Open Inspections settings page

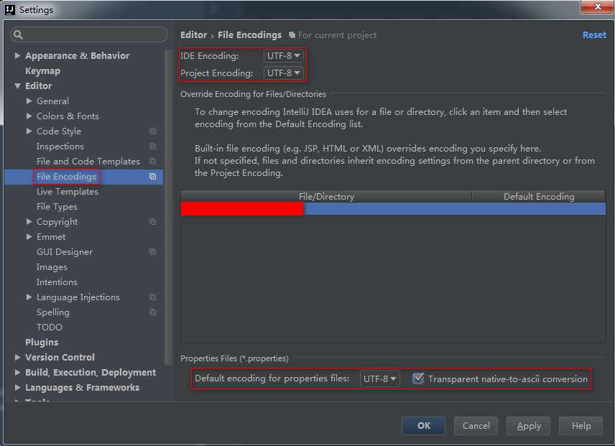60,147
